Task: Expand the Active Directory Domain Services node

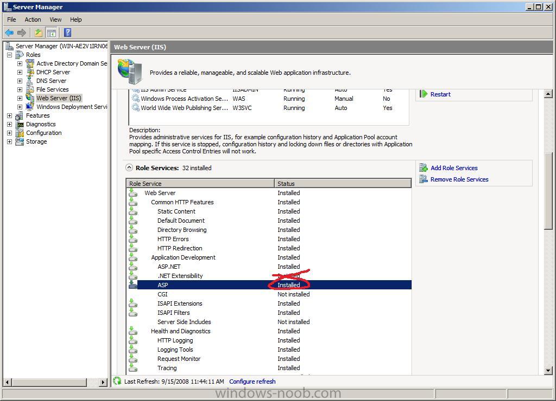Action: 20,64
